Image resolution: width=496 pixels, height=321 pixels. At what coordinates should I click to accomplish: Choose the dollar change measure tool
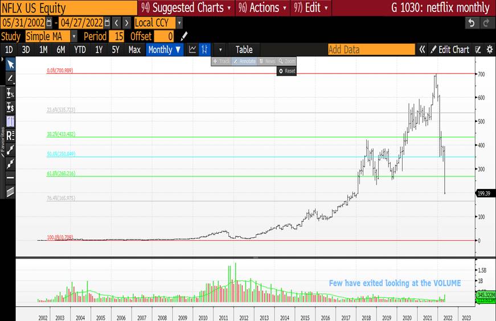[x=10, y=108]
